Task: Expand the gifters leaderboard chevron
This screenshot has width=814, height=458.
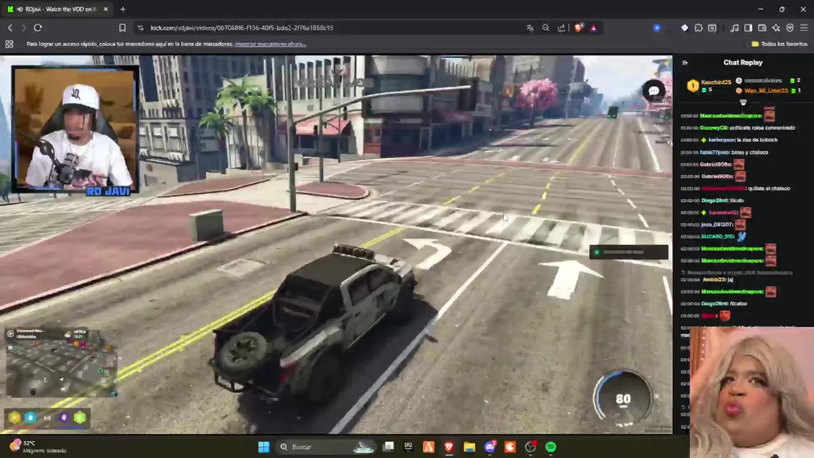Action: click(x=743, y=102)
